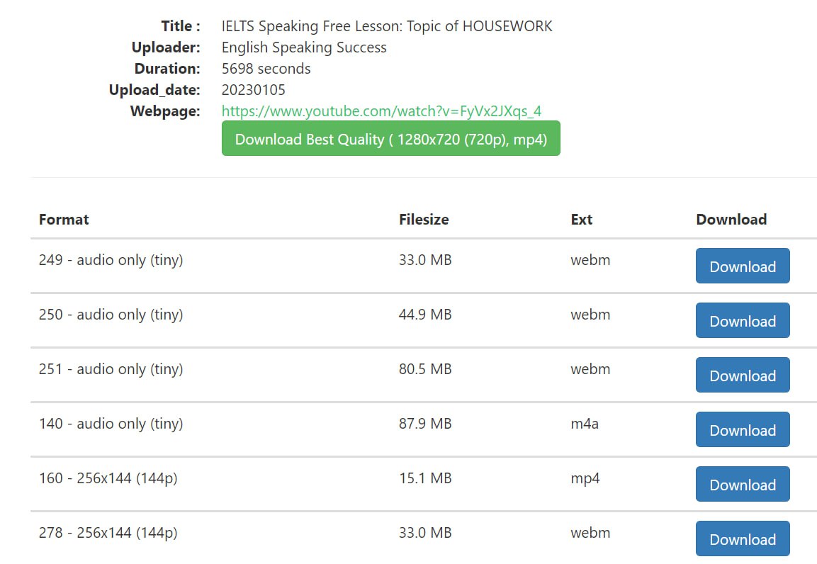
Task: Click the upload date 20230105
Action: point(253,90)
